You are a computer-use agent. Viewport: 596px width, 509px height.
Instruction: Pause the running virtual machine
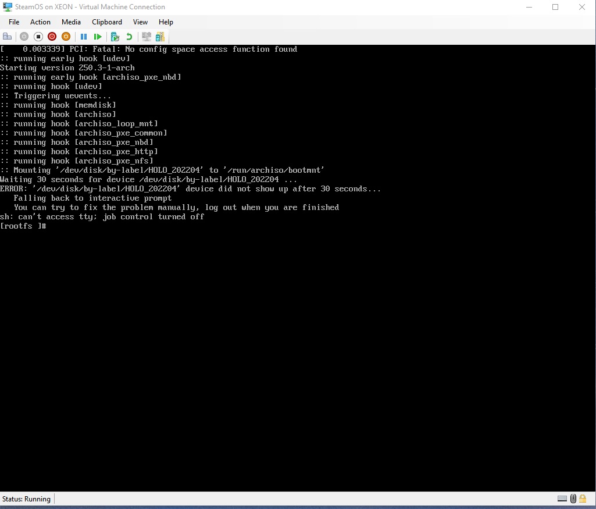pos(84,36)
